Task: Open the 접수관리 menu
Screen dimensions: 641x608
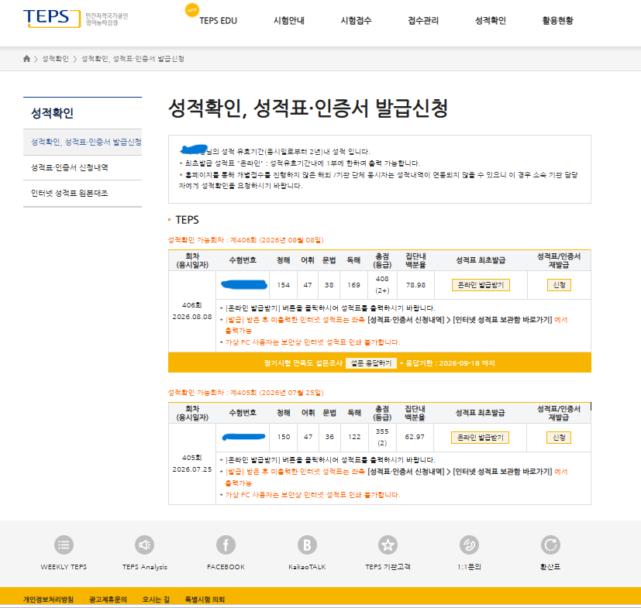Action: [x=423, y=20]
